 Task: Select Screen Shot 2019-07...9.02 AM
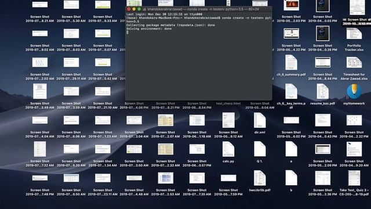pos(40,34)
